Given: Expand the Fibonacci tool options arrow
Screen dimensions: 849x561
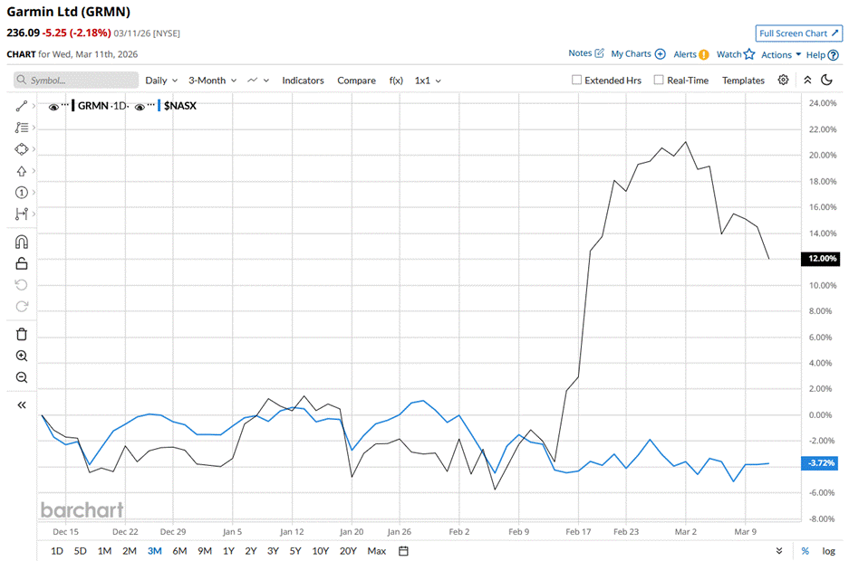Looking at the screenshot, I should [x=34, y=128].
